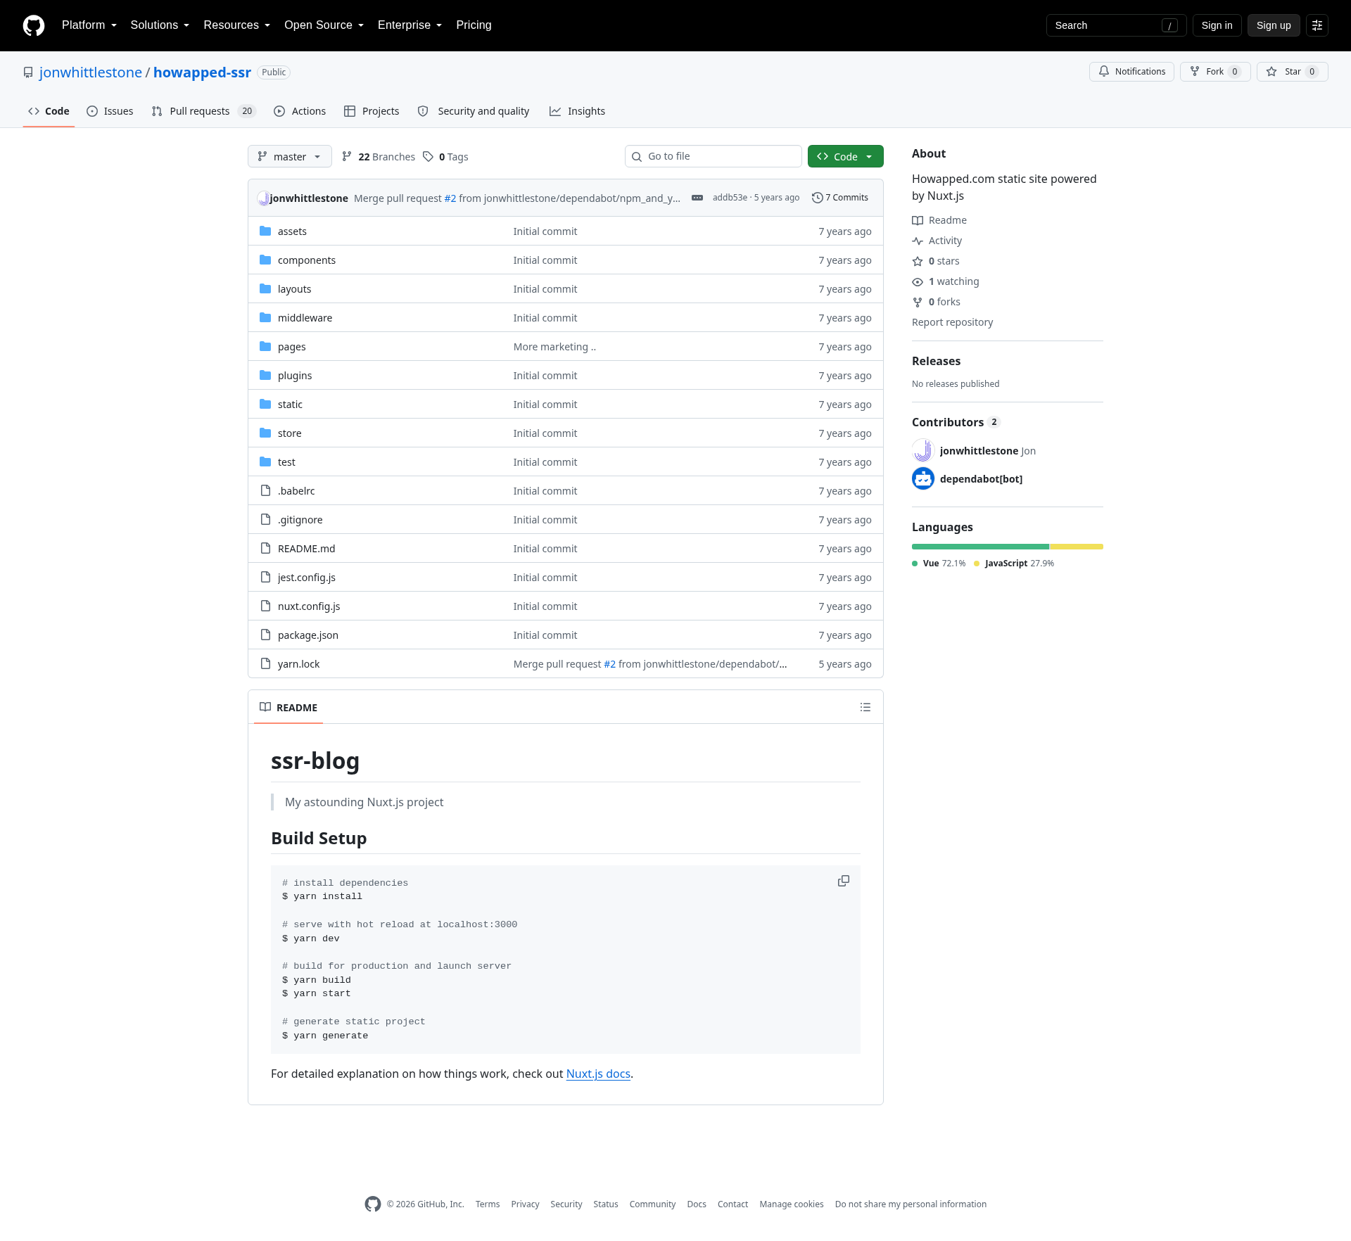Click the assets folder icon
Image resolution: width=1351 pixels, height=1241 pixels.
[265, 231]
